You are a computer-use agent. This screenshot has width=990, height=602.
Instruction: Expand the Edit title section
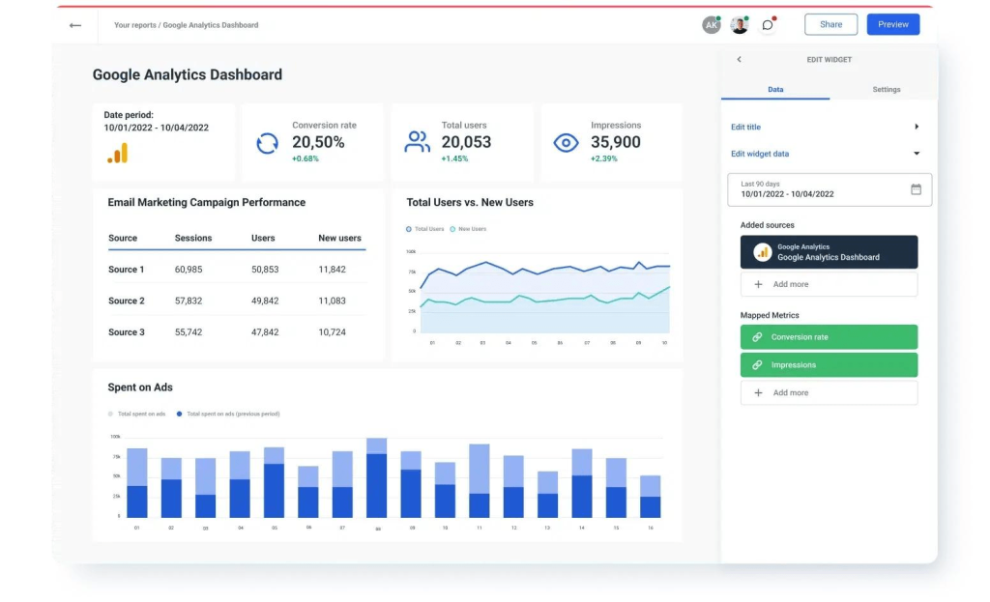(x=825, y=127)
